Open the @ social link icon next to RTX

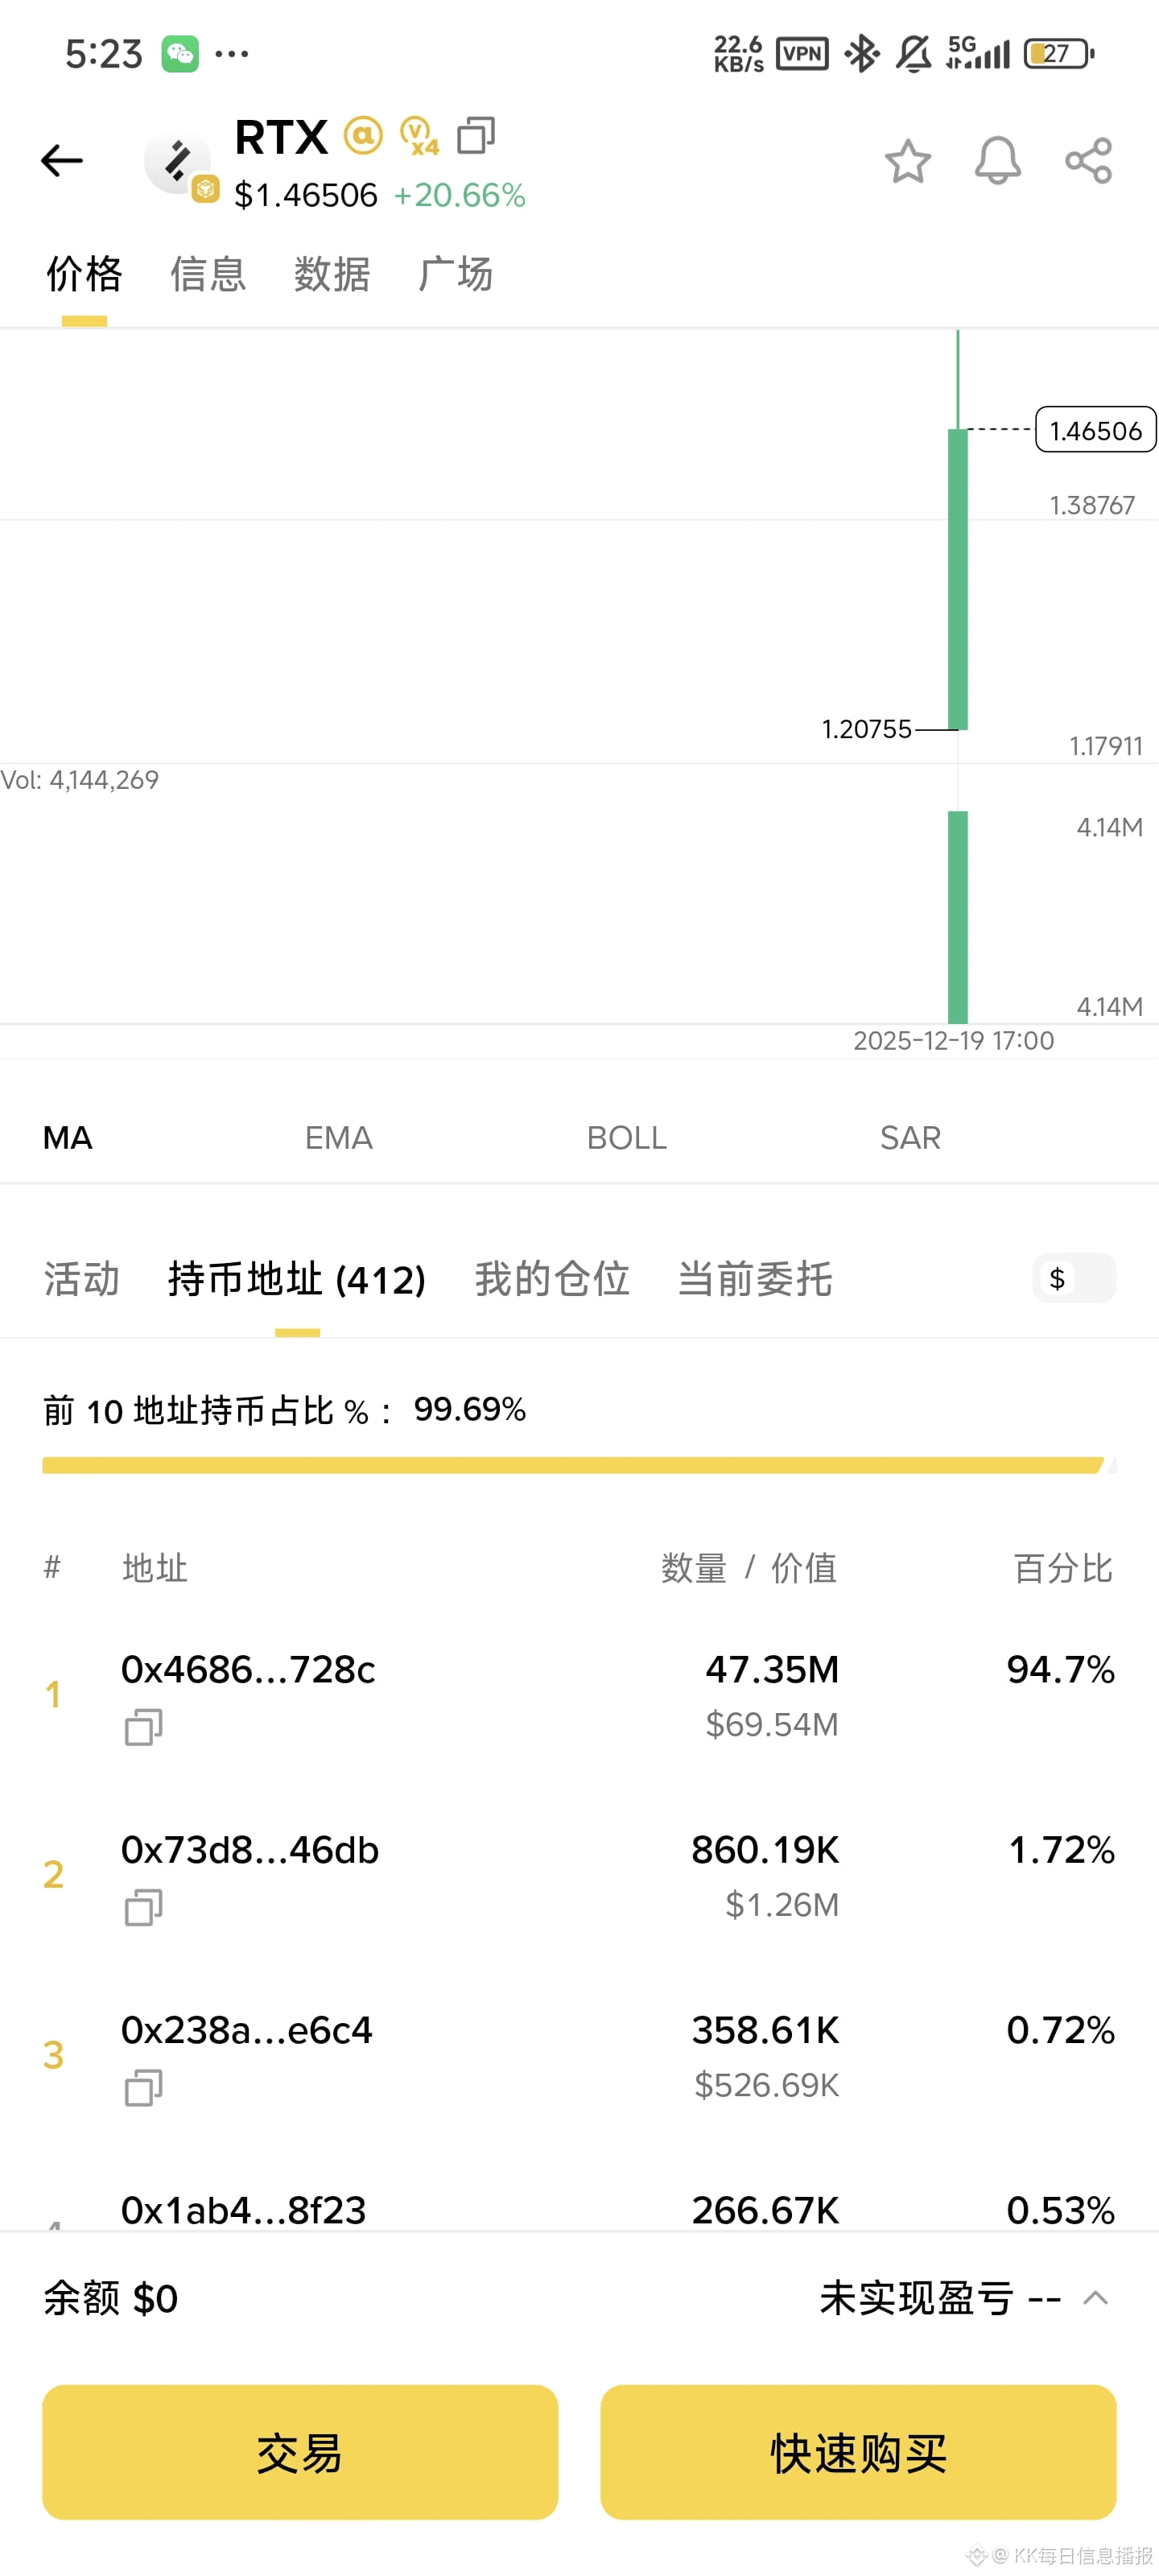click(x=364, y=134)
